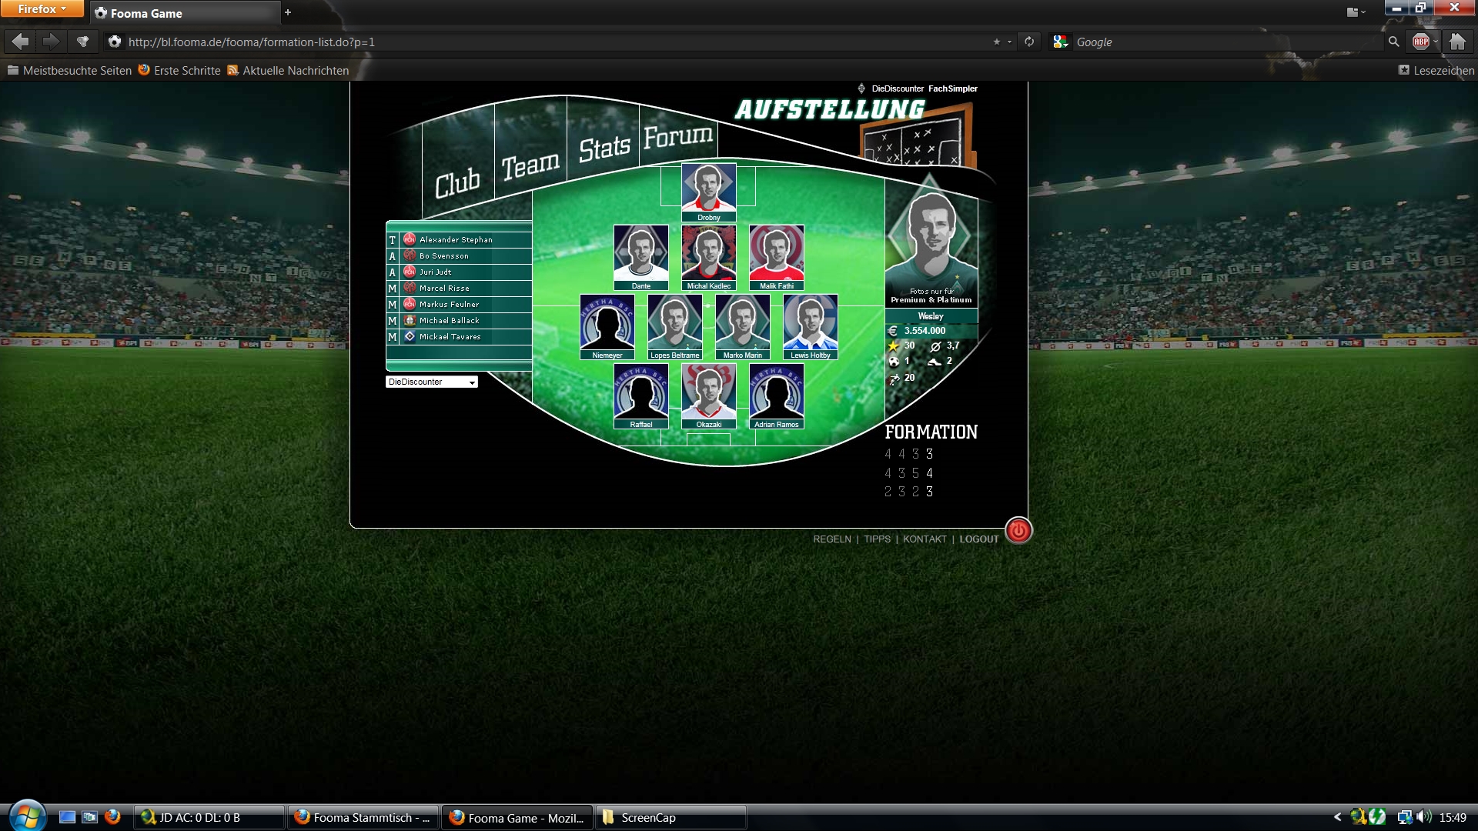
Task: Click goalkeeper Drobny's player portrait
Action: coord(708,189)
